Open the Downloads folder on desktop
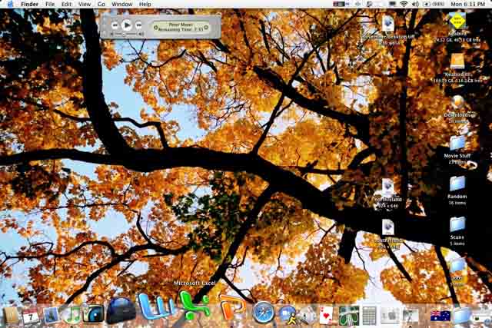492x328 pixels. pos(457,102)
